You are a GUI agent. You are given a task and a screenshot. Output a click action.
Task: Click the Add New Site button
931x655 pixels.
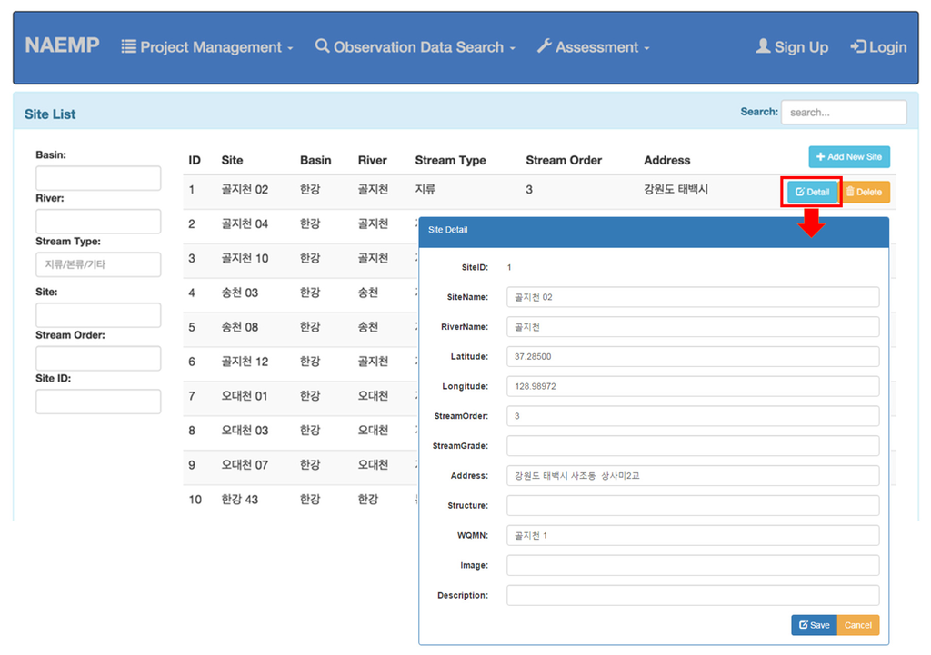click(x=849, y=157)
